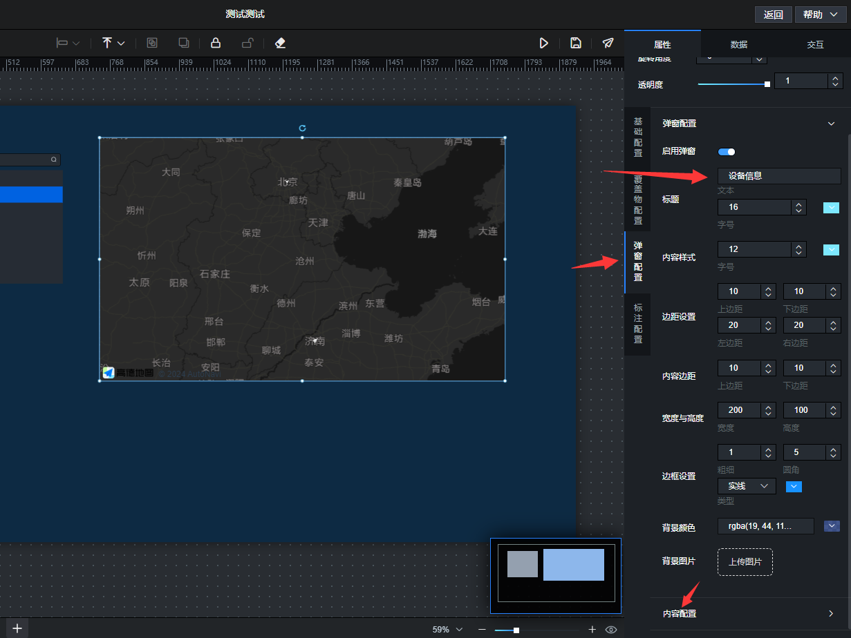Toggle the 启用弹窗 switch
Image resolution: width=851 pixels, height=638 pixels.
coord(727,151)
